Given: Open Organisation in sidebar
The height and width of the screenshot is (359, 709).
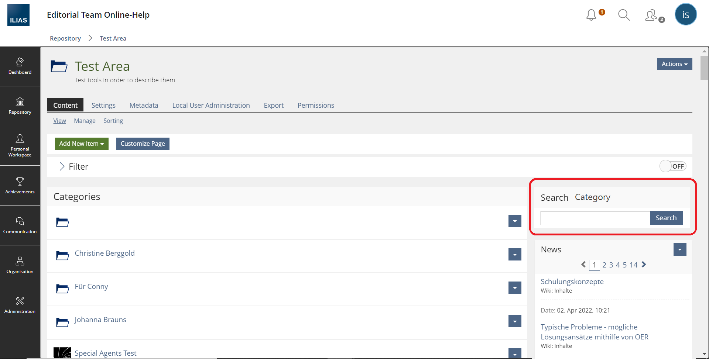Looking at the screenshot, I should [20, 265].
